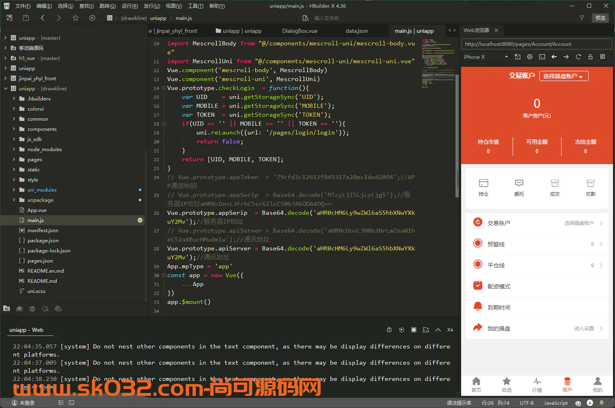
Task: Open the 文件(F) menu
Action: pos(23,6)
